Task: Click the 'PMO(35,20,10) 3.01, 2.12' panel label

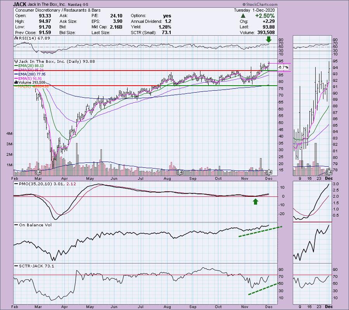Action: [x=47, y=184]
